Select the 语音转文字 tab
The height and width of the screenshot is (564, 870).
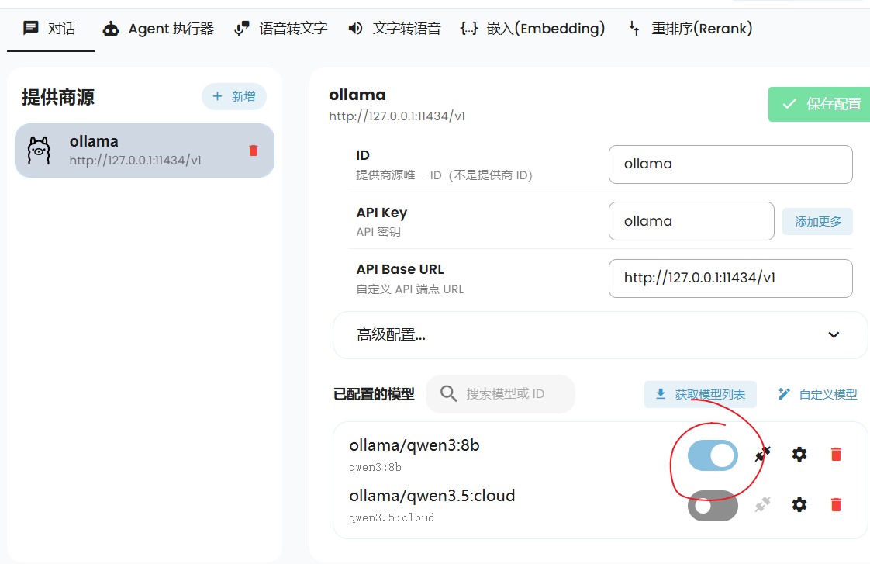[x=281, y=28]
